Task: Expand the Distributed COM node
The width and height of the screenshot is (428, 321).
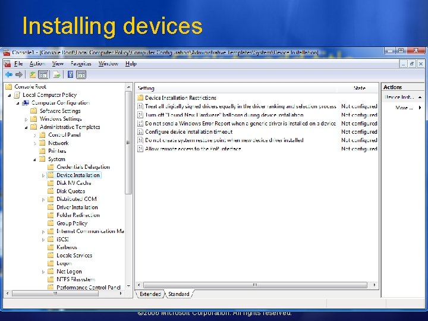Action: click(43, 200)
